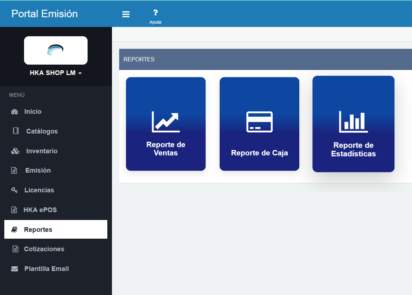Open the Reporte de Ventas text label

point(166,149)
